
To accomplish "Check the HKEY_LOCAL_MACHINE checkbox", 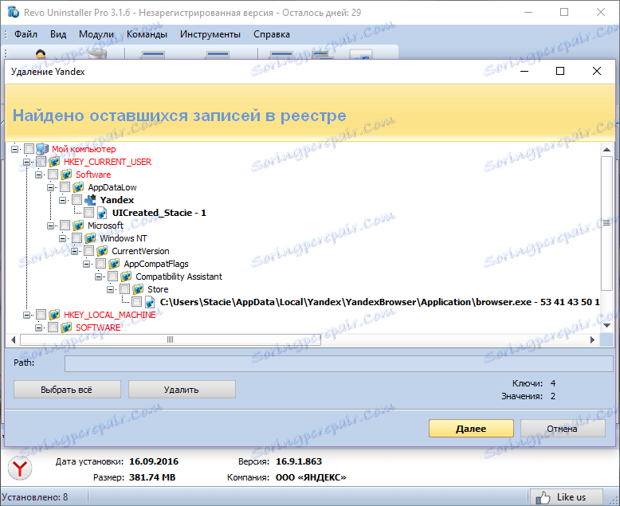I will 41,315.
